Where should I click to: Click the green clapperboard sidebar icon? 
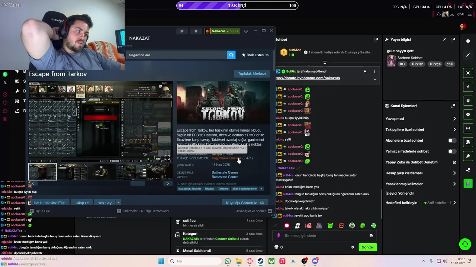[468, 183]
